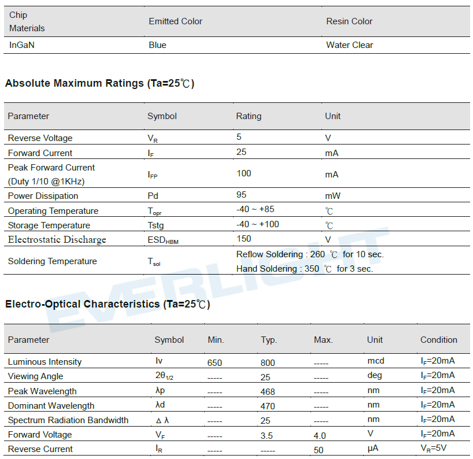Select the 'λp' symbol cell
This screenshot has width=473, height=459.
tap(160, 391)
